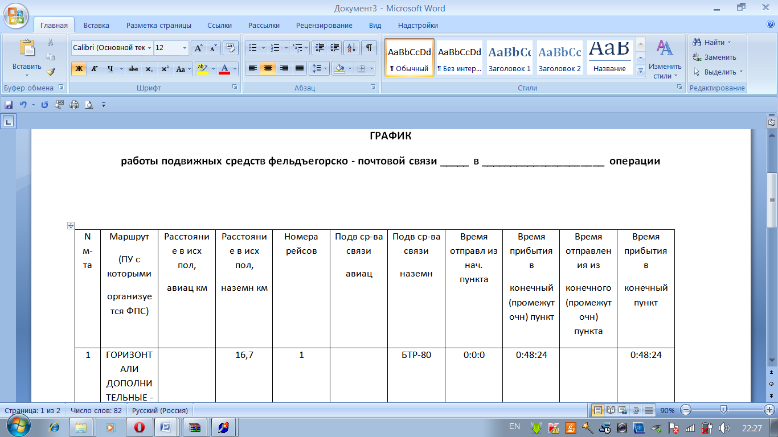Image resolution: width=778 pixels, height=437 pixels.
Task: Click Изменить стили button
Action: click(x=665, y=59)
